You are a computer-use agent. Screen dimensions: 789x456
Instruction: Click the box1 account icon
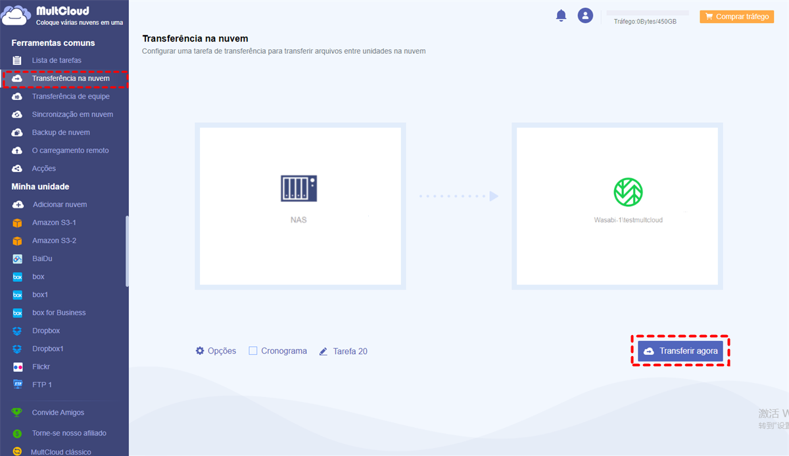(x=18, y=295)
